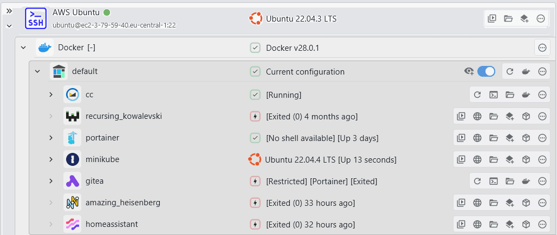Open file browser for AWS Ubuntu

508,18
